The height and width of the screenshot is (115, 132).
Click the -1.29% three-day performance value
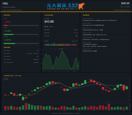(7, 22)
